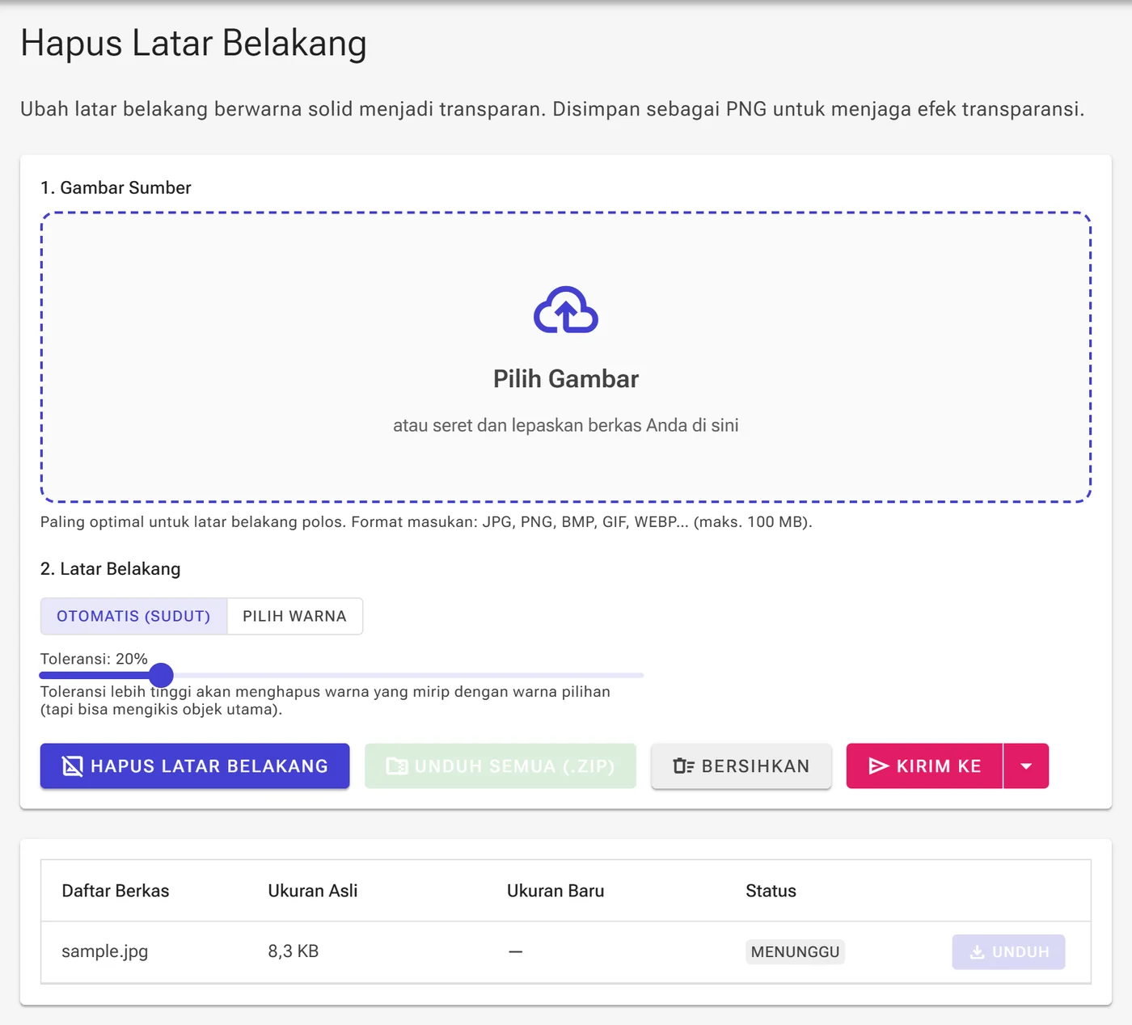Download sample.jpg with the "Unduh" button
Image resolution: width=1132 pixels, height=1025 pixels.
(x=1008, y=951)
